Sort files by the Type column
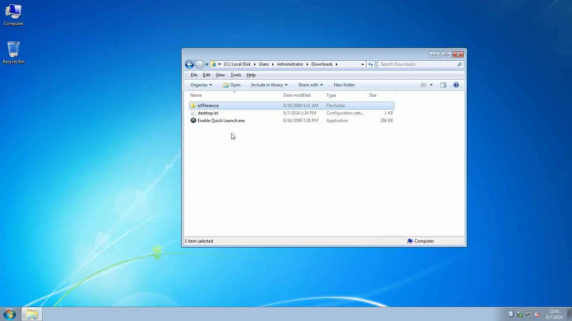This screenshot has height=321, width=572. click(345, 95)
